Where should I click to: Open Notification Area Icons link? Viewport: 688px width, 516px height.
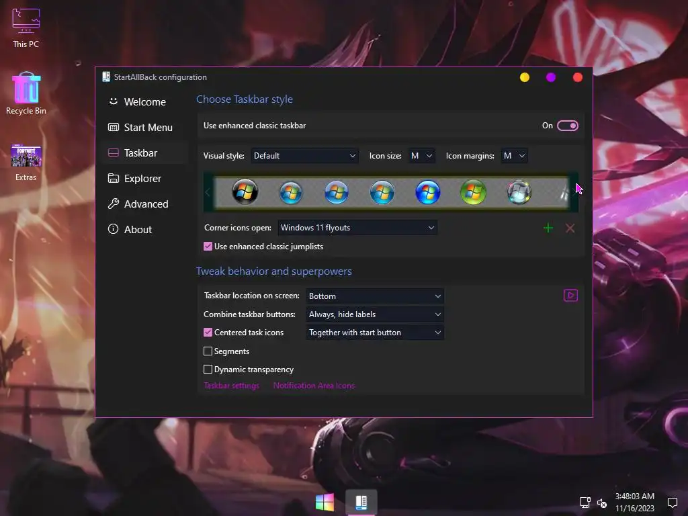click(314, 386)
